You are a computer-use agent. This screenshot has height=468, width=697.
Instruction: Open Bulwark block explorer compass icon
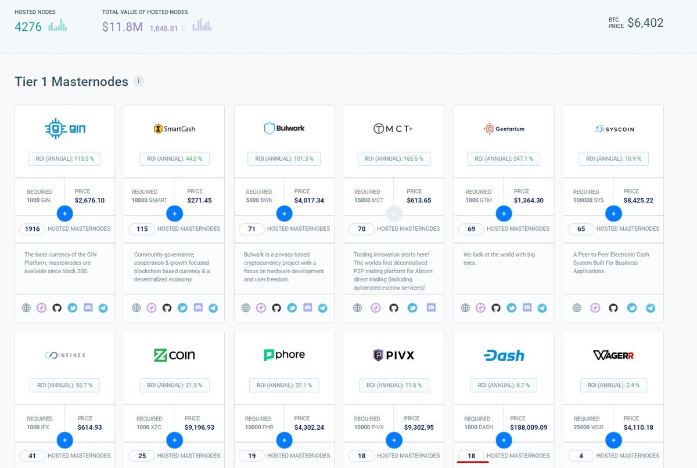(261, 309)
